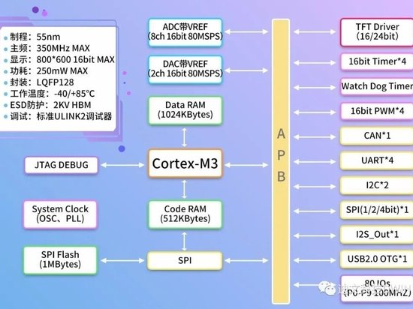Screen dimensions: 413x309
Task: Click the Cortex-M3 core block
Action: click(x=185, y=163)
